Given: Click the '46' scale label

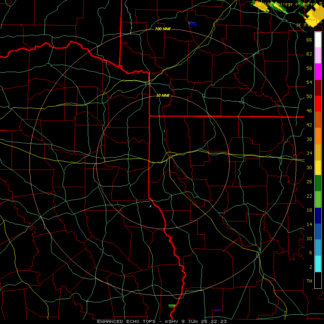Looking at the screenshot, I should tap(309, 111).
